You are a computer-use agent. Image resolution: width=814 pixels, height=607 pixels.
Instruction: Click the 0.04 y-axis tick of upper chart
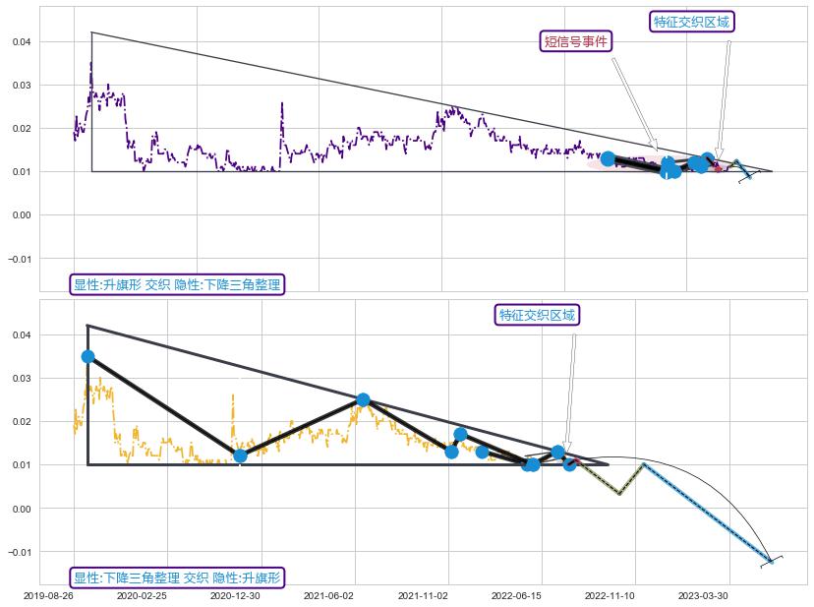(22, 42)
